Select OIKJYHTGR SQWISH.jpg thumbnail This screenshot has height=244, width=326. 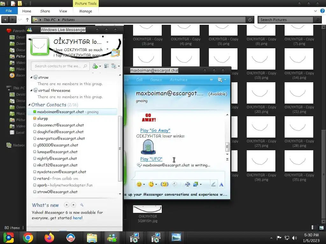[x=147, y=209]
